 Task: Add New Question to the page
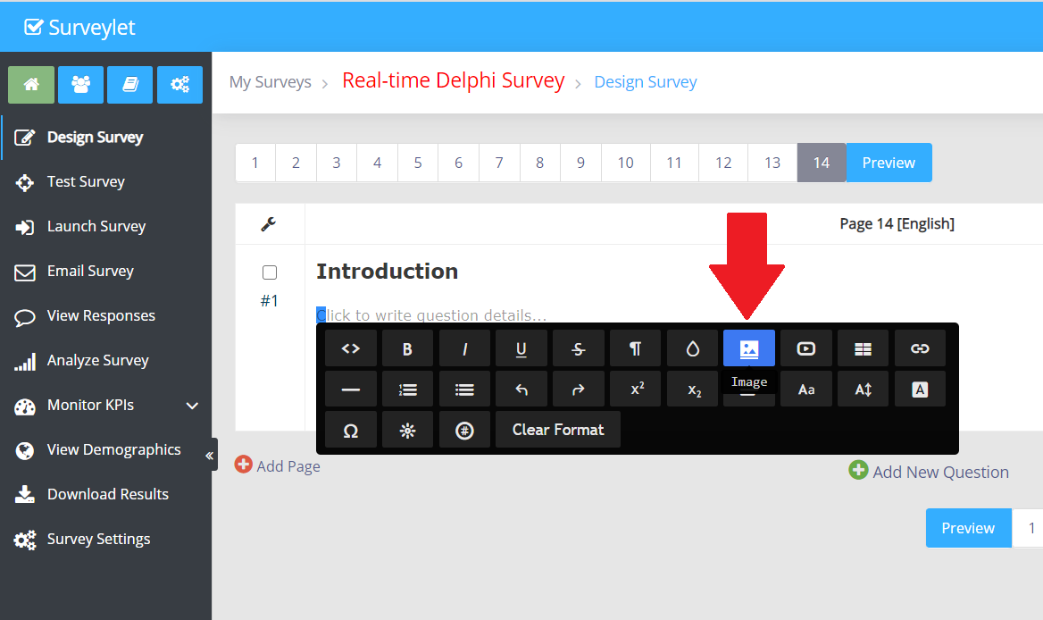point(929,471)
